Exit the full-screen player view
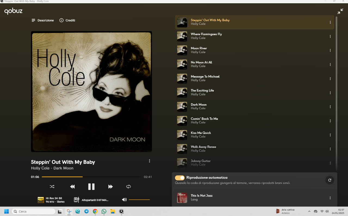Image resolution: width=348 pixels, height=216 pixels. point(340,11)
